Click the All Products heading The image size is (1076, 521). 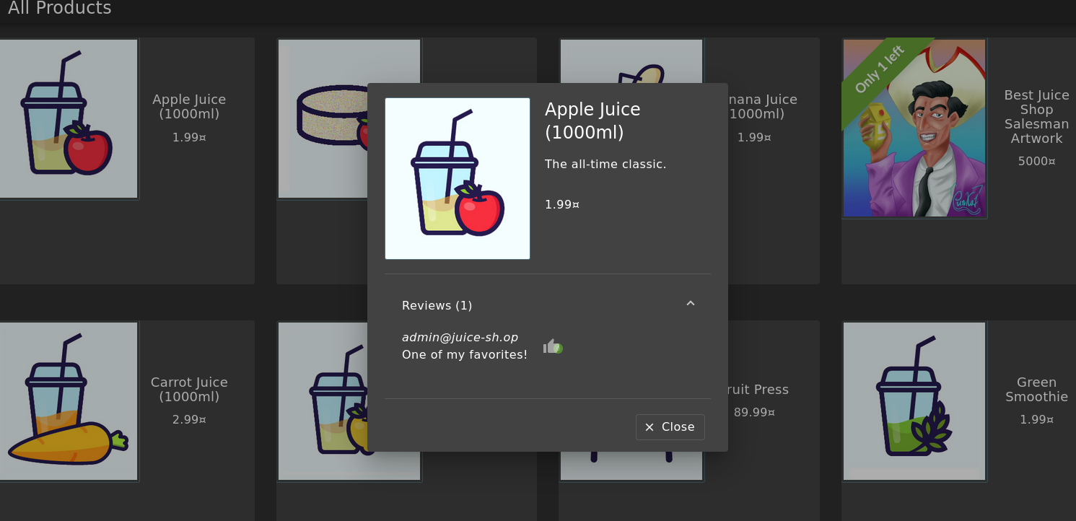coord(60,9)
